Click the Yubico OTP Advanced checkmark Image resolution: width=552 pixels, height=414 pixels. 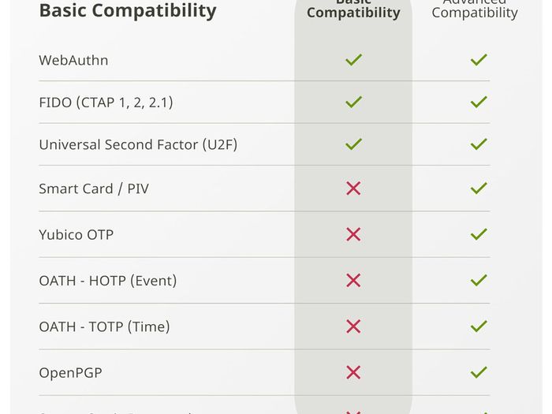click(479, 234)
